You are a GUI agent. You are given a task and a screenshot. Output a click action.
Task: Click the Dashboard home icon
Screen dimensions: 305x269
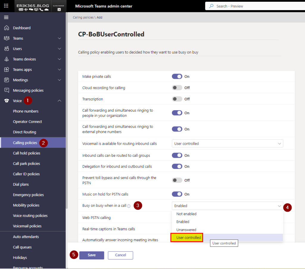pos(7,28)
